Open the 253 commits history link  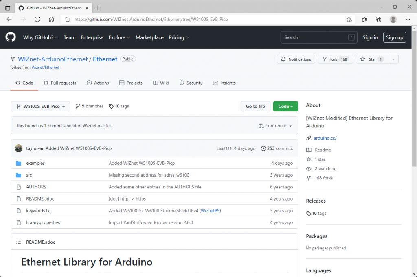[277, 148]
